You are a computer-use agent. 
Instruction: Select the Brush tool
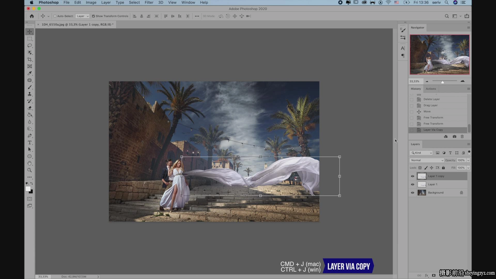(30, 87)
